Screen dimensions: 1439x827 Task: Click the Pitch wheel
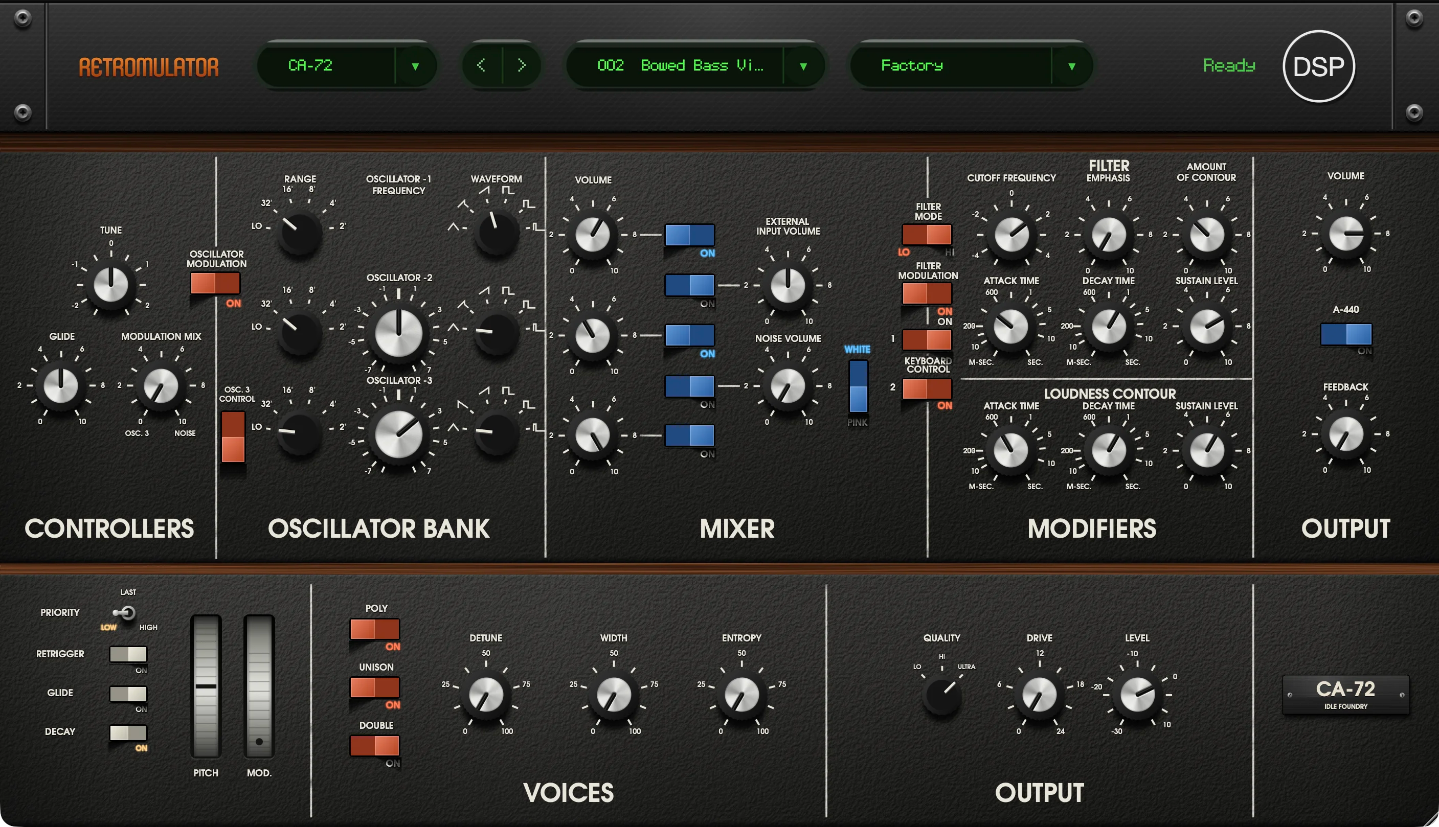pyautogui.click(x=206, y=686)
